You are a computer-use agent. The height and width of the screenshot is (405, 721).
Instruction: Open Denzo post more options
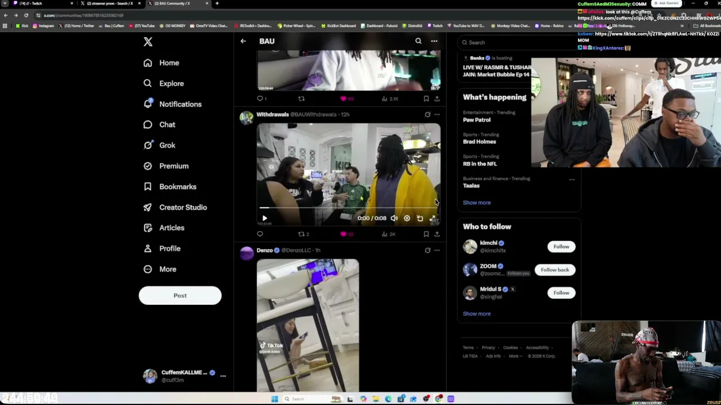point(437,250)
